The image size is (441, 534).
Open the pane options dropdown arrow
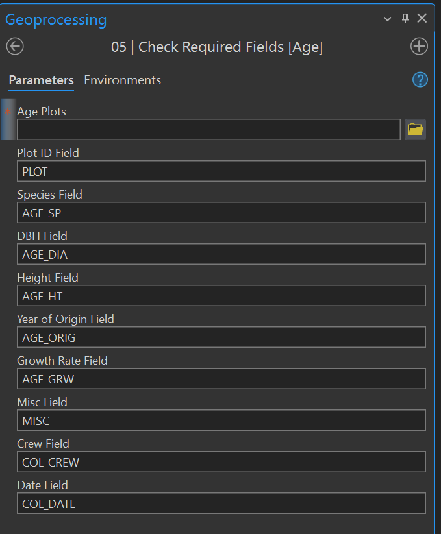tap(388, 19)
